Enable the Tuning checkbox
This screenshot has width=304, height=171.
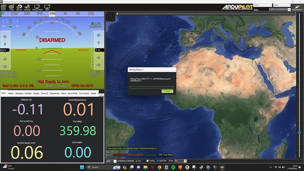click(x=148, y=161)
